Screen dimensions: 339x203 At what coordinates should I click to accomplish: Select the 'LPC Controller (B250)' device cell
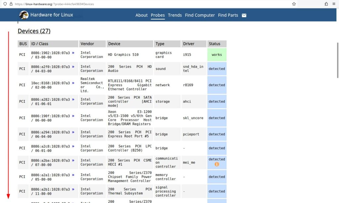tap(130, 148)
